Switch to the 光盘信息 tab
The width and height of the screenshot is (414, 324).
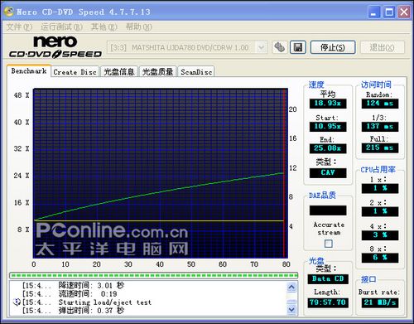pyautogui.click(x=119, y=72)
